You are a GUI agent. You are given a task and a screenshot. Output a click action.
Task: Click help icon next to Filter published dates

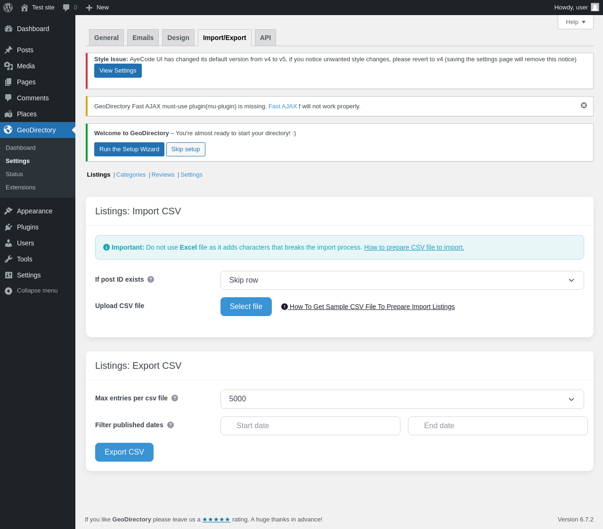171,425
